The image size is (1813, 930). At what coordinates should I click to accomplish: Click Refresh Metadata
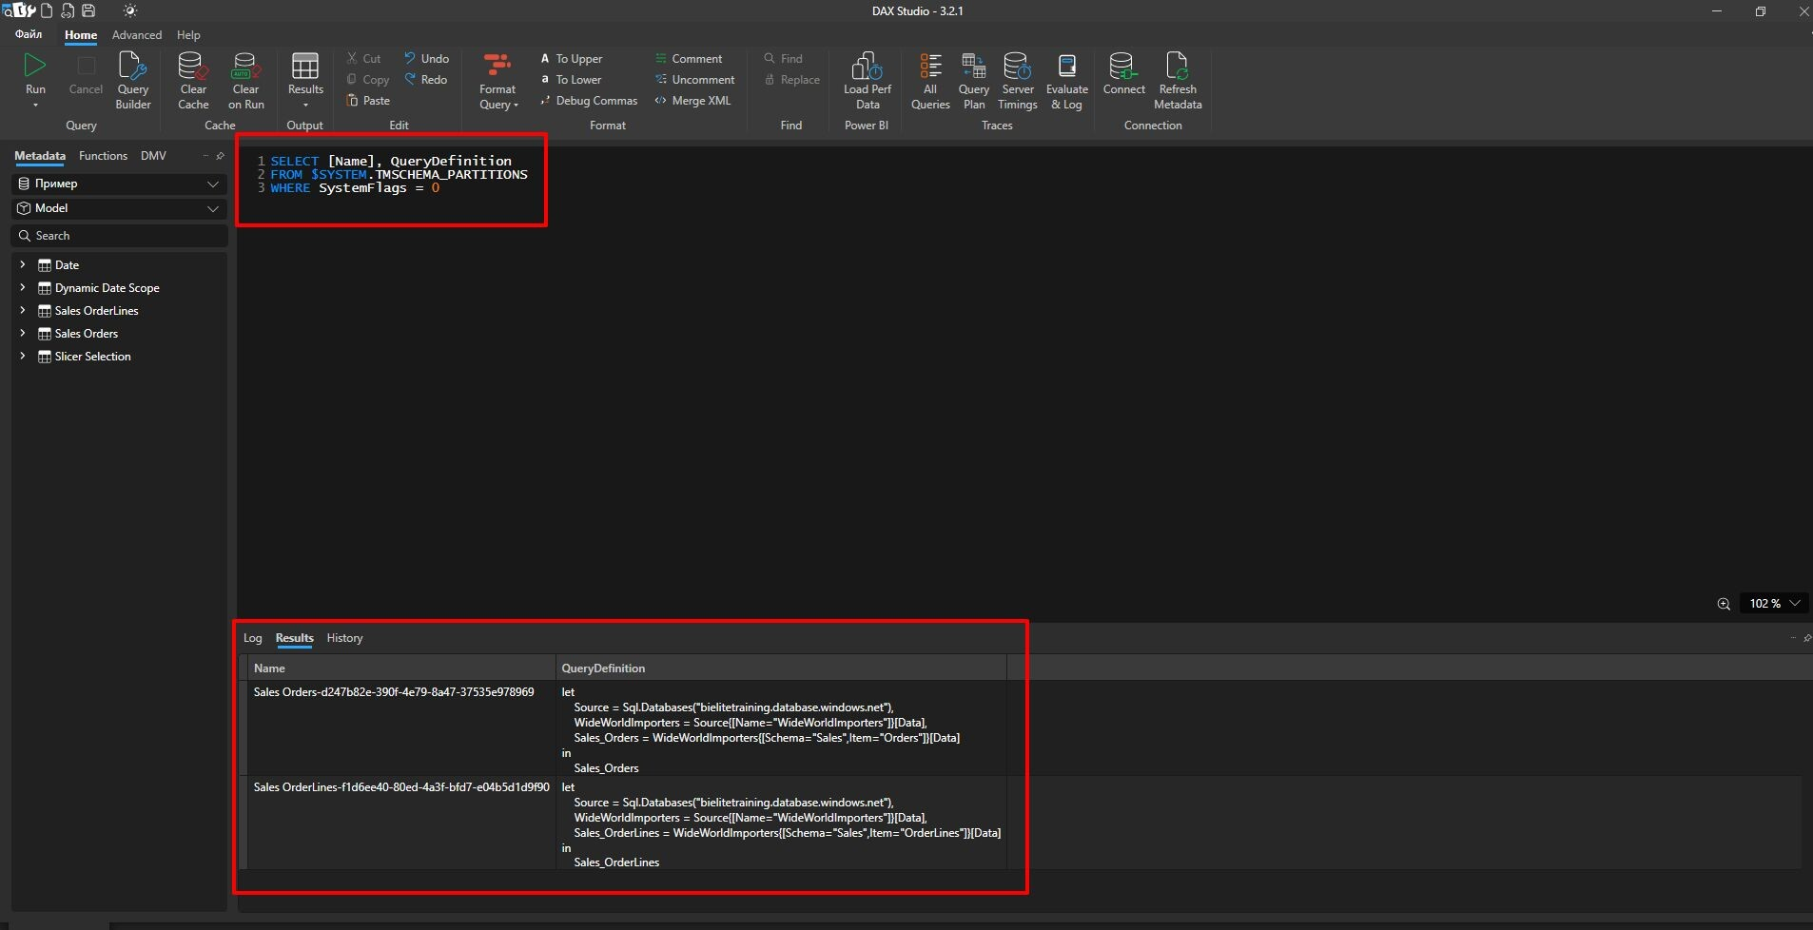click(x=1178, y=81)
